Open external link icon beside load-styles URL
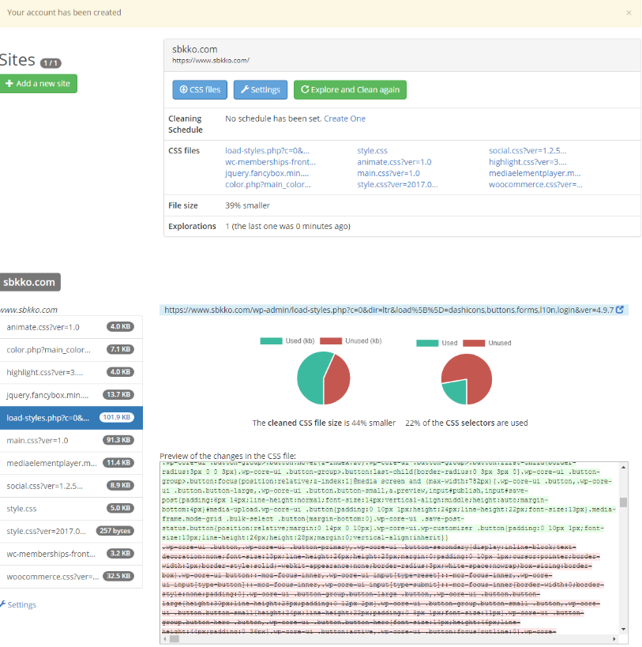The image size is (642, 647). 620,310
